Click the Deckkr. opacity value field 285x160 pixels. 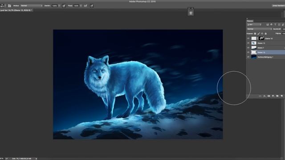tap(54, 6)
